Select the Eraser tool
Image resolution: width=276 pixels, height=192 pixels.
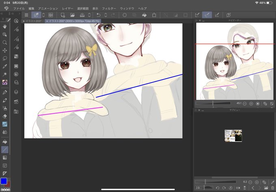coord(5,116)
